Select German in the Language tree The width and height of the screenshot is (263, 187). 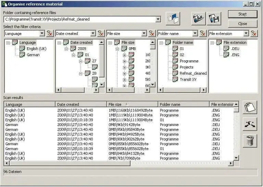33,55
